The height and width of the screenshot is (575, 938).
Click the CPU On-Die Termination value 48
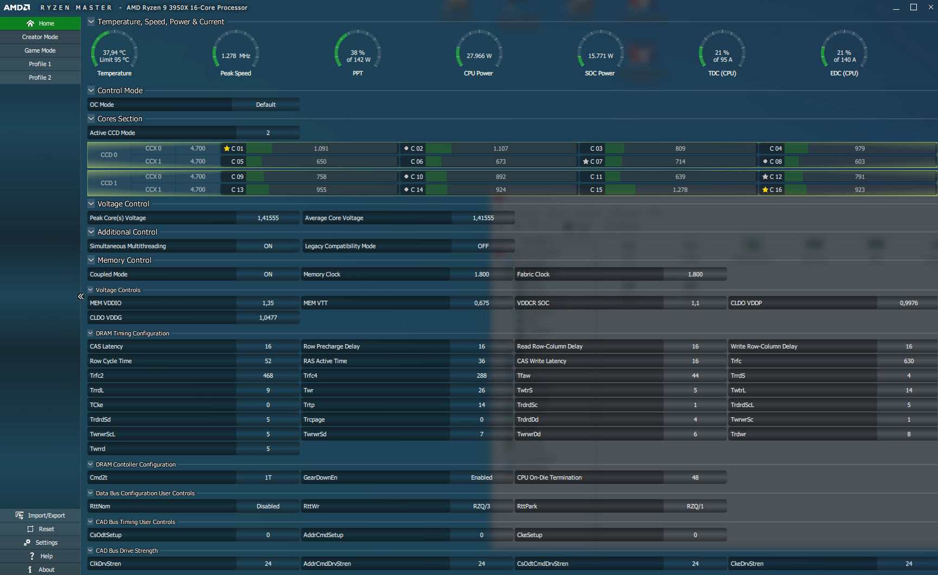point(695,477)
